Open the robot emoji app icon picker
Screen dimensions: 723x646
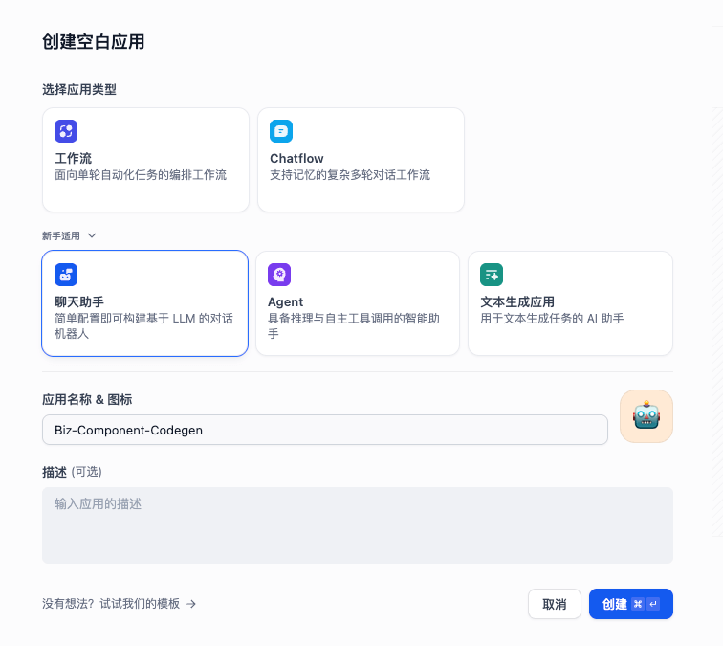pyautogui.click(x=646, y=416)
